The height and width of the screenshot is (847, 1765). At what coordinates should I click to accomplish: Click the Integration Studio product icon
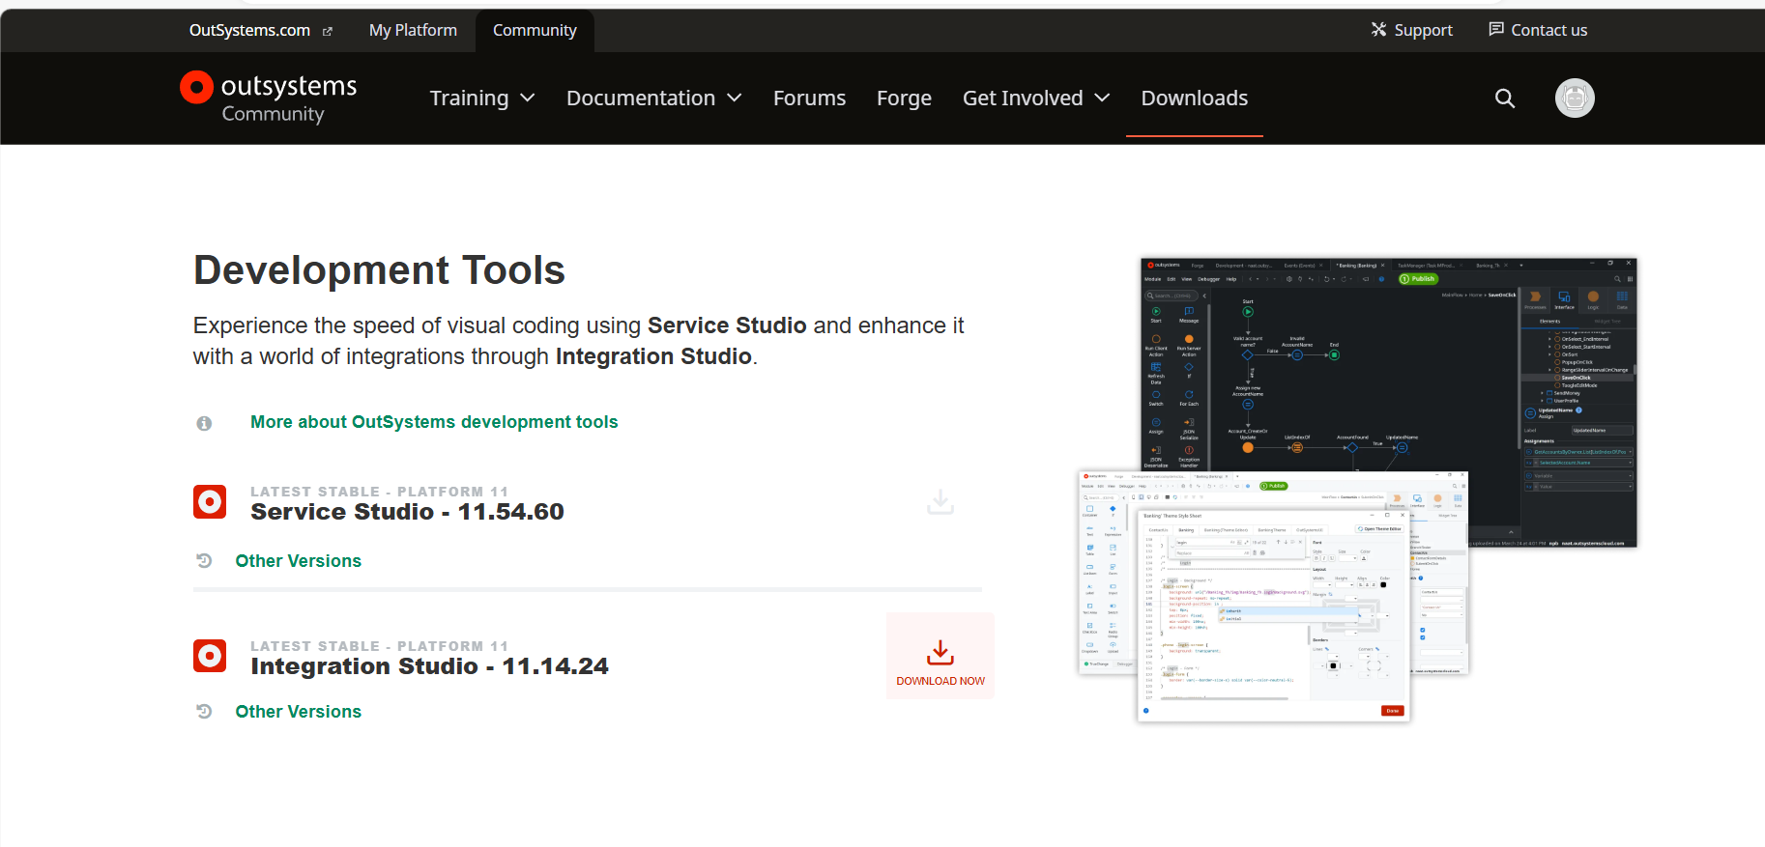[210, 656]
